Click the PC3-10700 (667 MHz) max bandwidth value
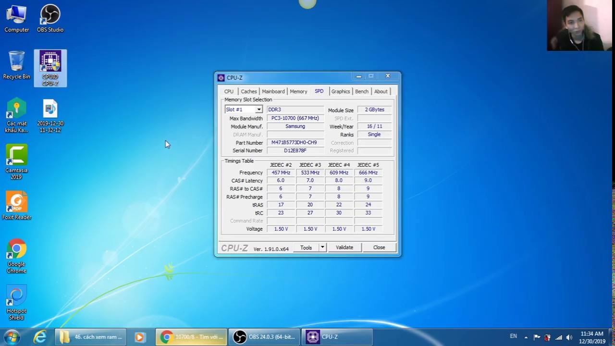The width and height of the screenshot is (615, 346). 295,118
